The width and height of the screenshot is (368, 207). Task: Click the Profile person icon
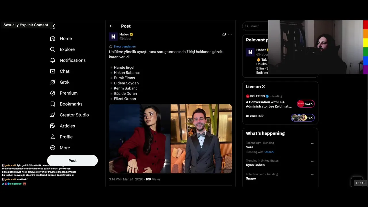click(x=53, y=137)
